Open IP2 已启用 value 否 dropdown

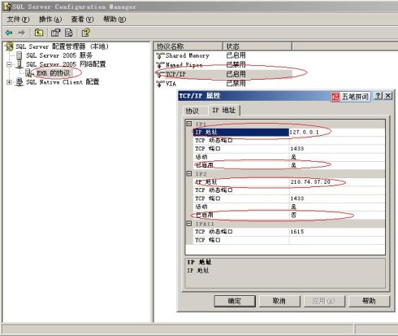[337, 215]
